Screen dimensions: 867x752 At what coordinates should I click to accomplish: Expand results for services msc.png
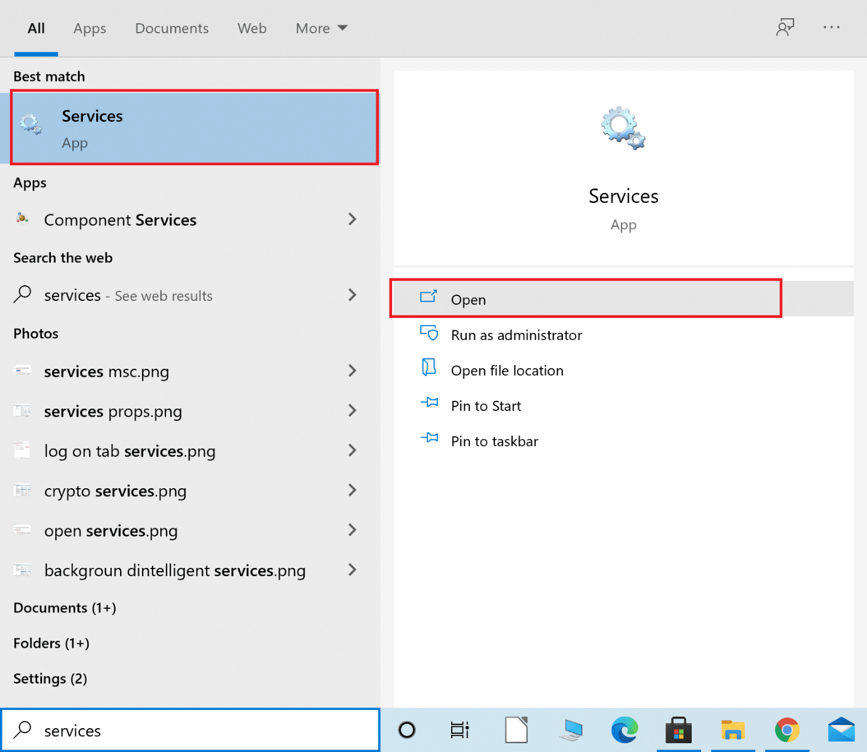352,371
